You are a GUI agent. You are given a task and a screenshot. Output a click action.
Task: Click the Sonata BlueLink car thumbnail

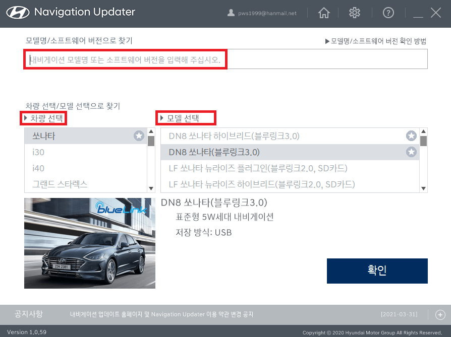pyautogui.click(x=90, y=243)
